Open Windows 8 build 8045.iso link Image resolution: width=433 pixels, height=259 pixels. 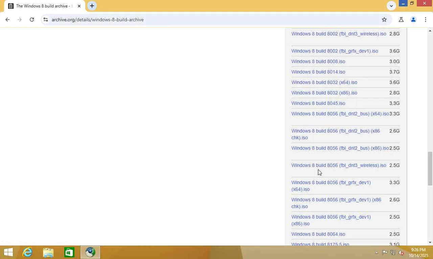coord(318,103)
